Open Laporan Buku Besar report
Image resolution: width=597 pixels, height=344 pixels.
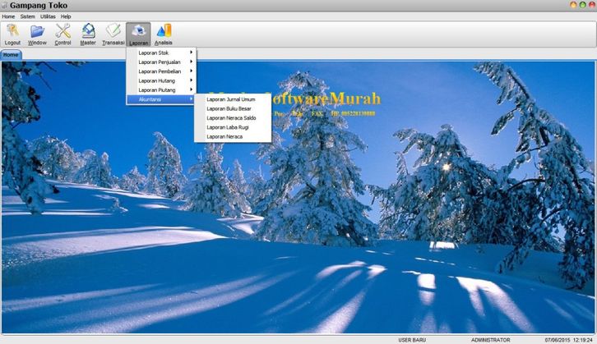click(x=229, y=108)
